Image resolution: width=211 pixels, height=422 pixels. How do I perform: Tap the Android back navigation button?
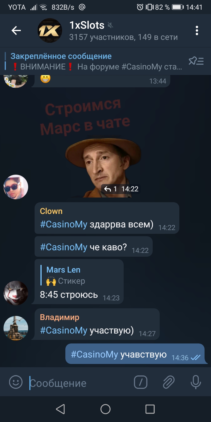(60, 409)
